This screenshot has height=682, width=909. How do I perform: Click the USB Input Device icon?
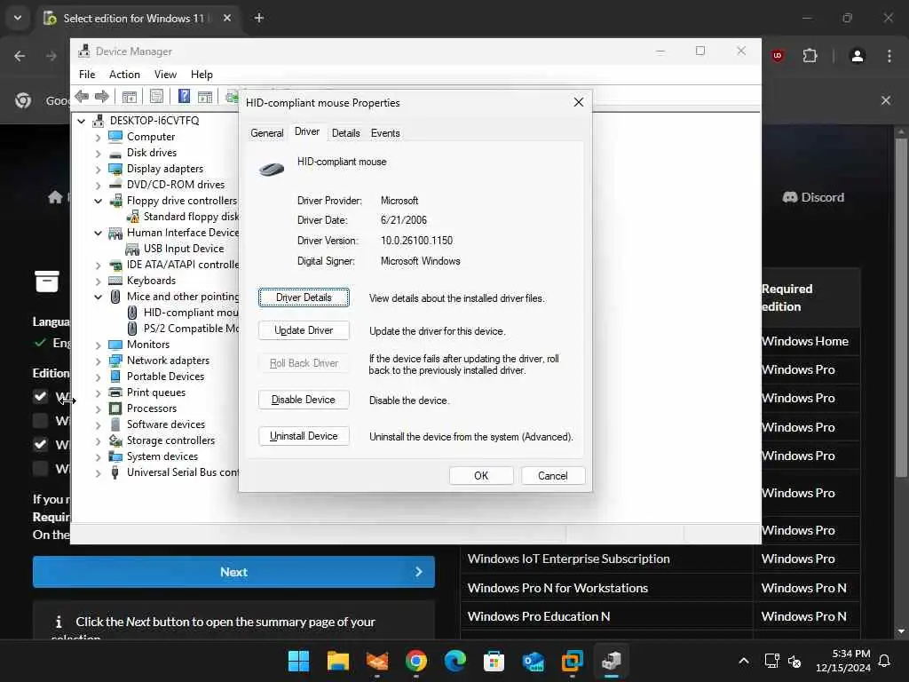132,249
